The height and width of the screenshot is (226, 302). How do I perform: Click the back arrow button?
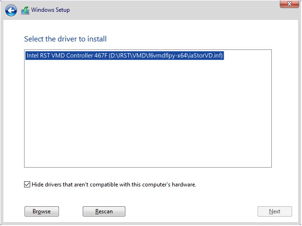11,10
